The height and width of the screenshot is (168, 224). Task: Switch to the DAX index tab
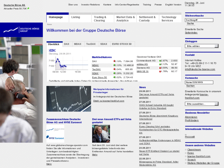tap(67, 44)
